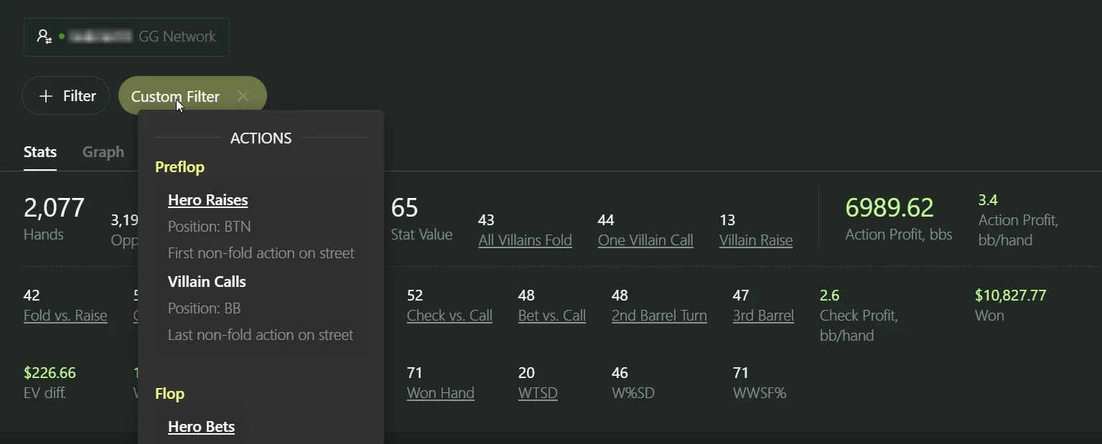Open the Custom Filter chip
The height and width of the screenshot is (444, 1102).
point(175,96)
